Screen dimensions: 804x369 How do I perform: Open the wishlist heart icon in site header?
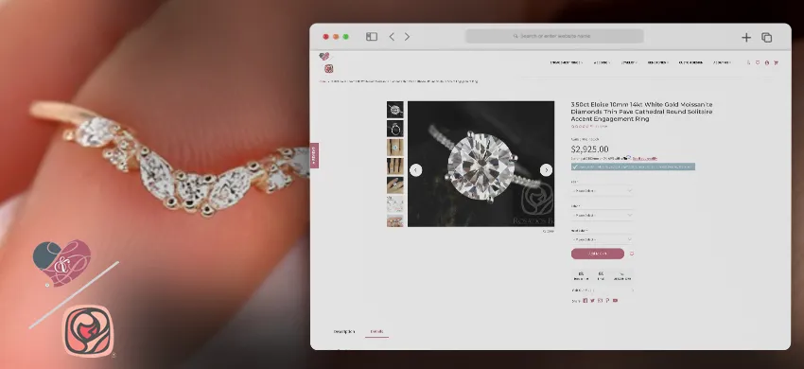coord(758,62)
